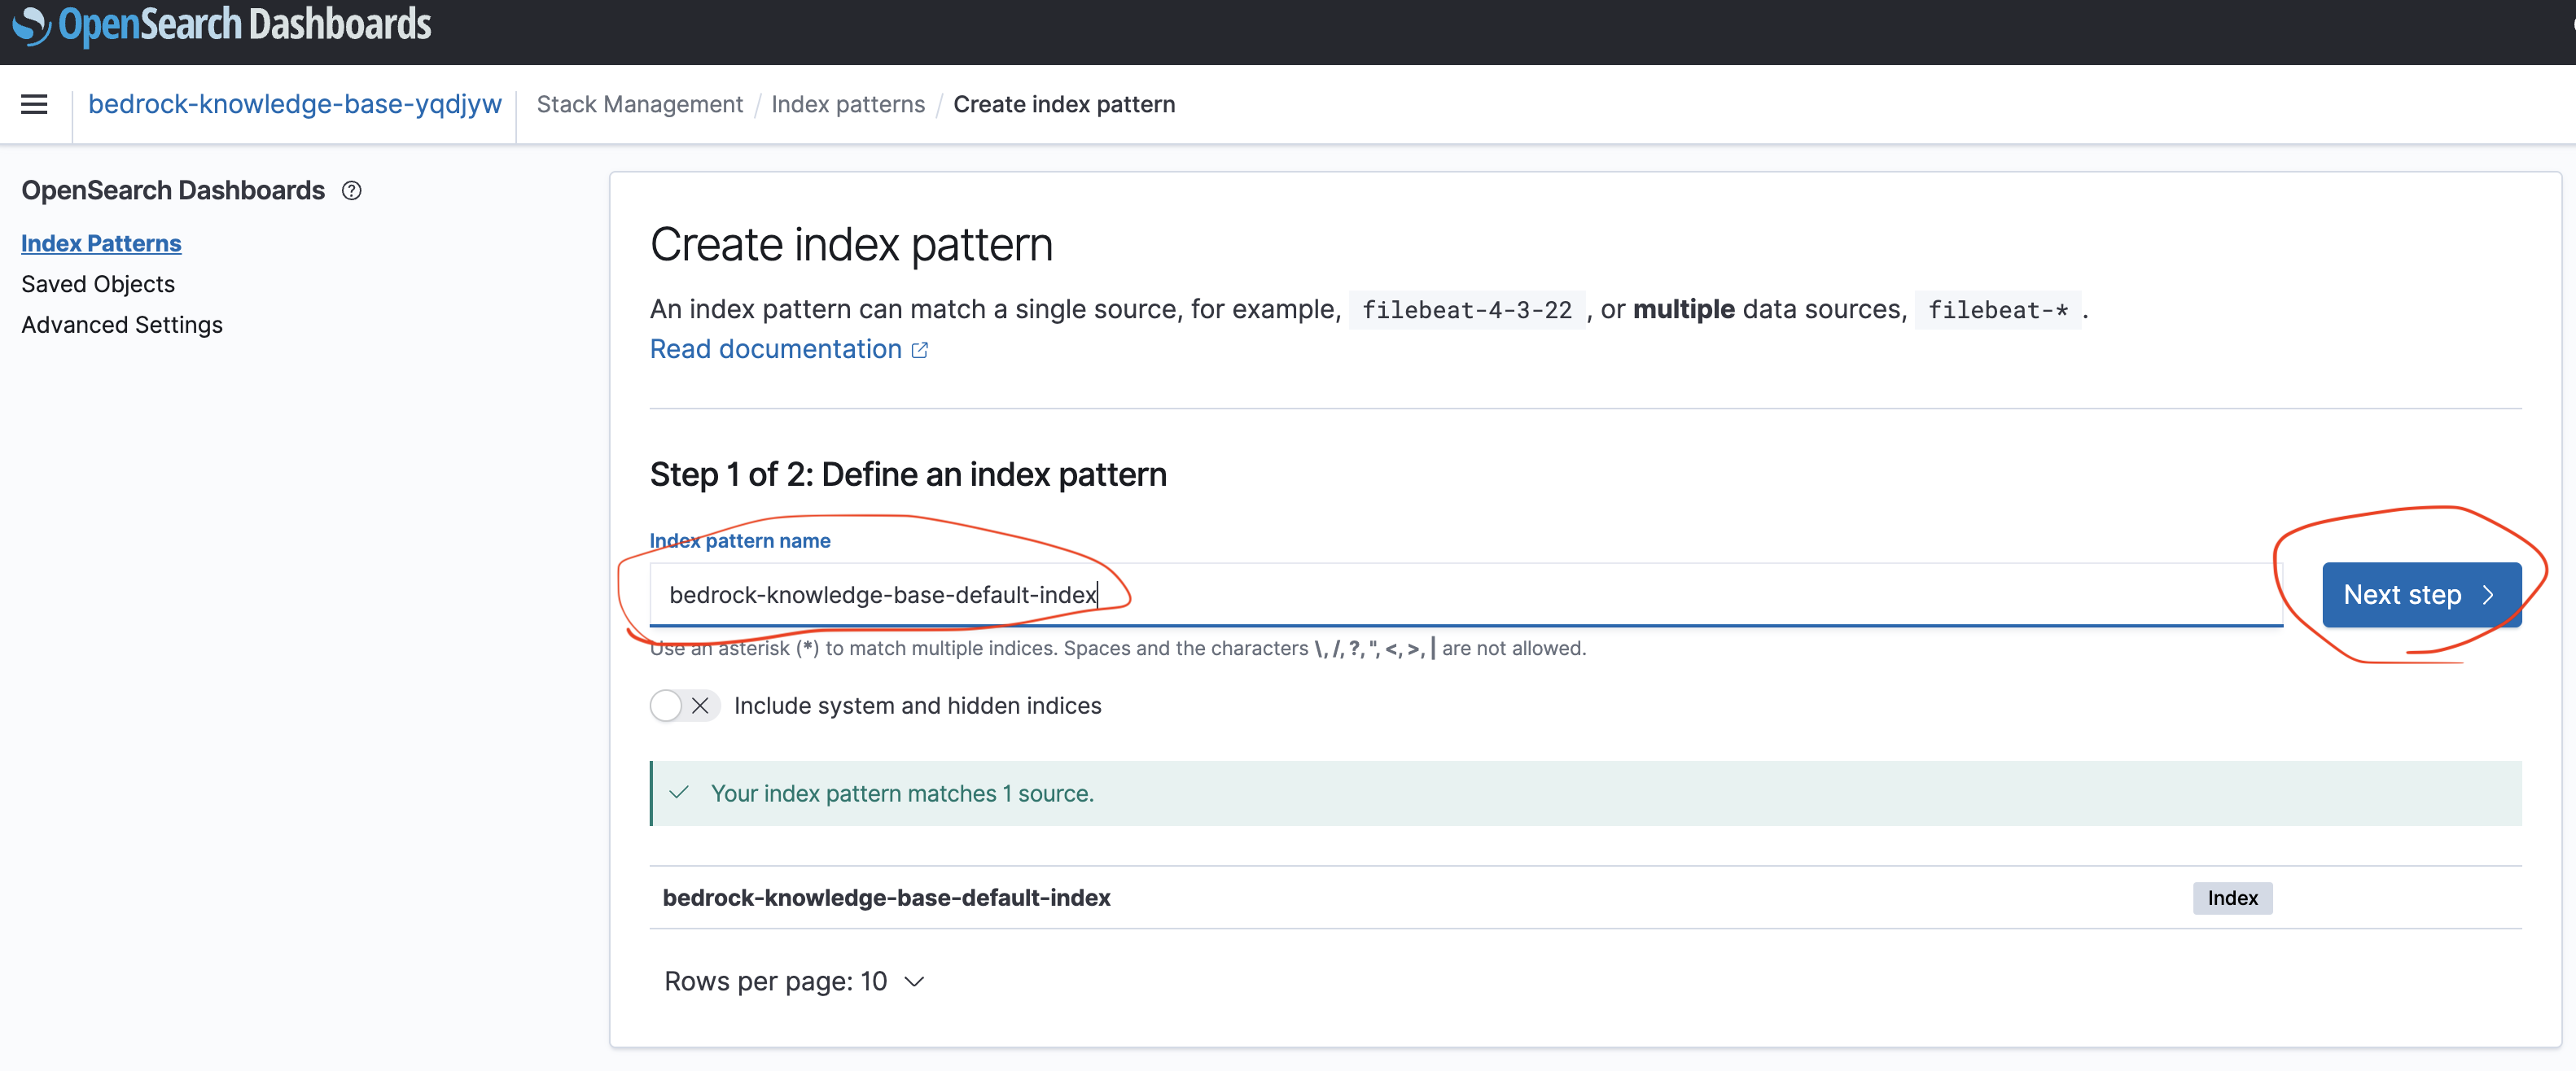Open the Read documentation link
The width and height of the screenshot is (2576, 1071).
click(775, 349)
